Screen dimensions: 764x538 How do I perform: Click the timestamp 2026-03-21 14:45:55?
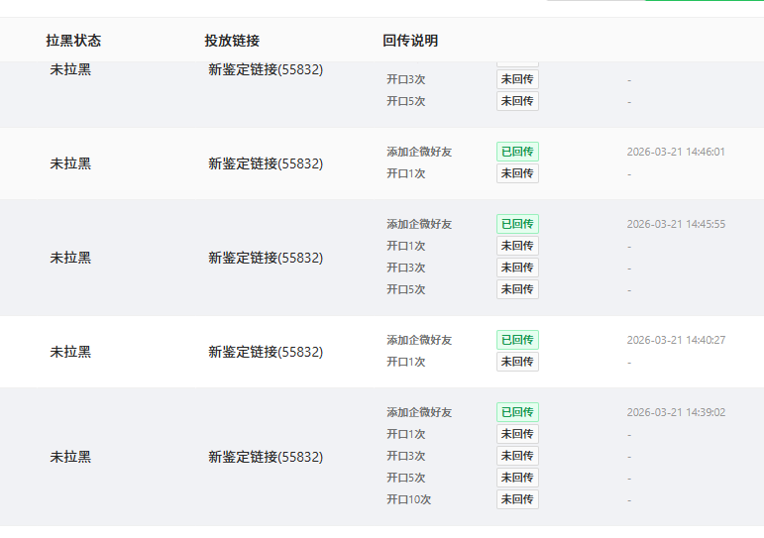pos(676,224)
